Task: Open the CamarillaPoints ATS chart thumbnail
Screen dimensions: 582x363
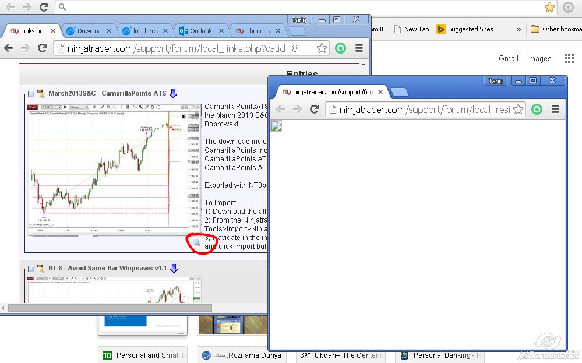Action: click(x=114, y=170)
